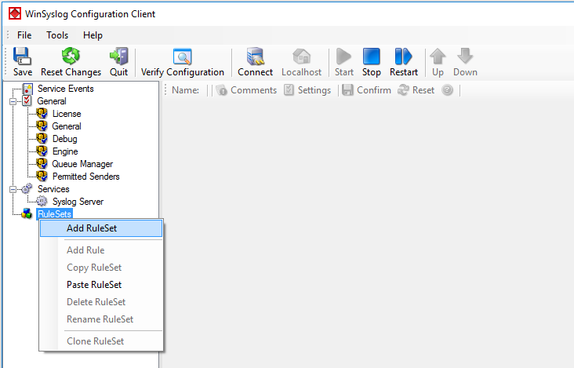Click the Comments icon in detail toolbar
Screen dimensions: 574x368
click(x=221, y=90)
